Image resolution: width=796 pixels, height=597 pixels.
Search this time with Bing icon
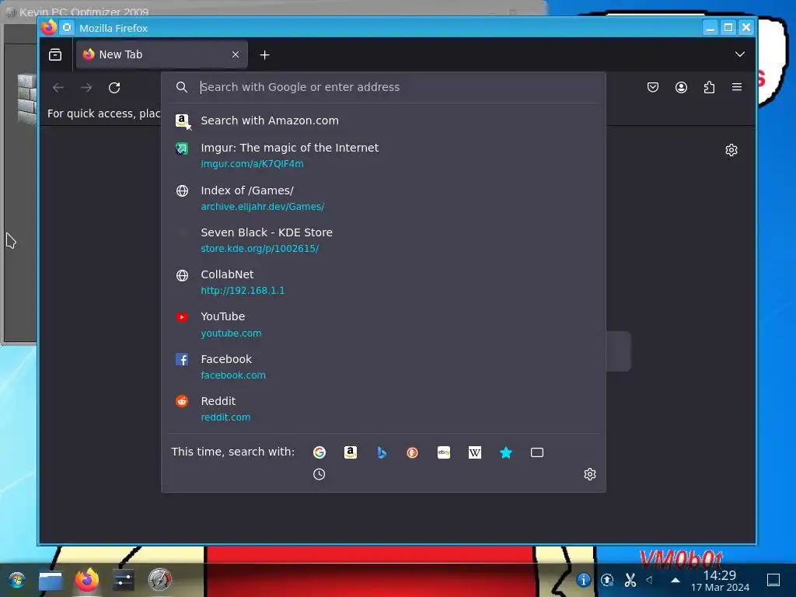tap(382, 452)
